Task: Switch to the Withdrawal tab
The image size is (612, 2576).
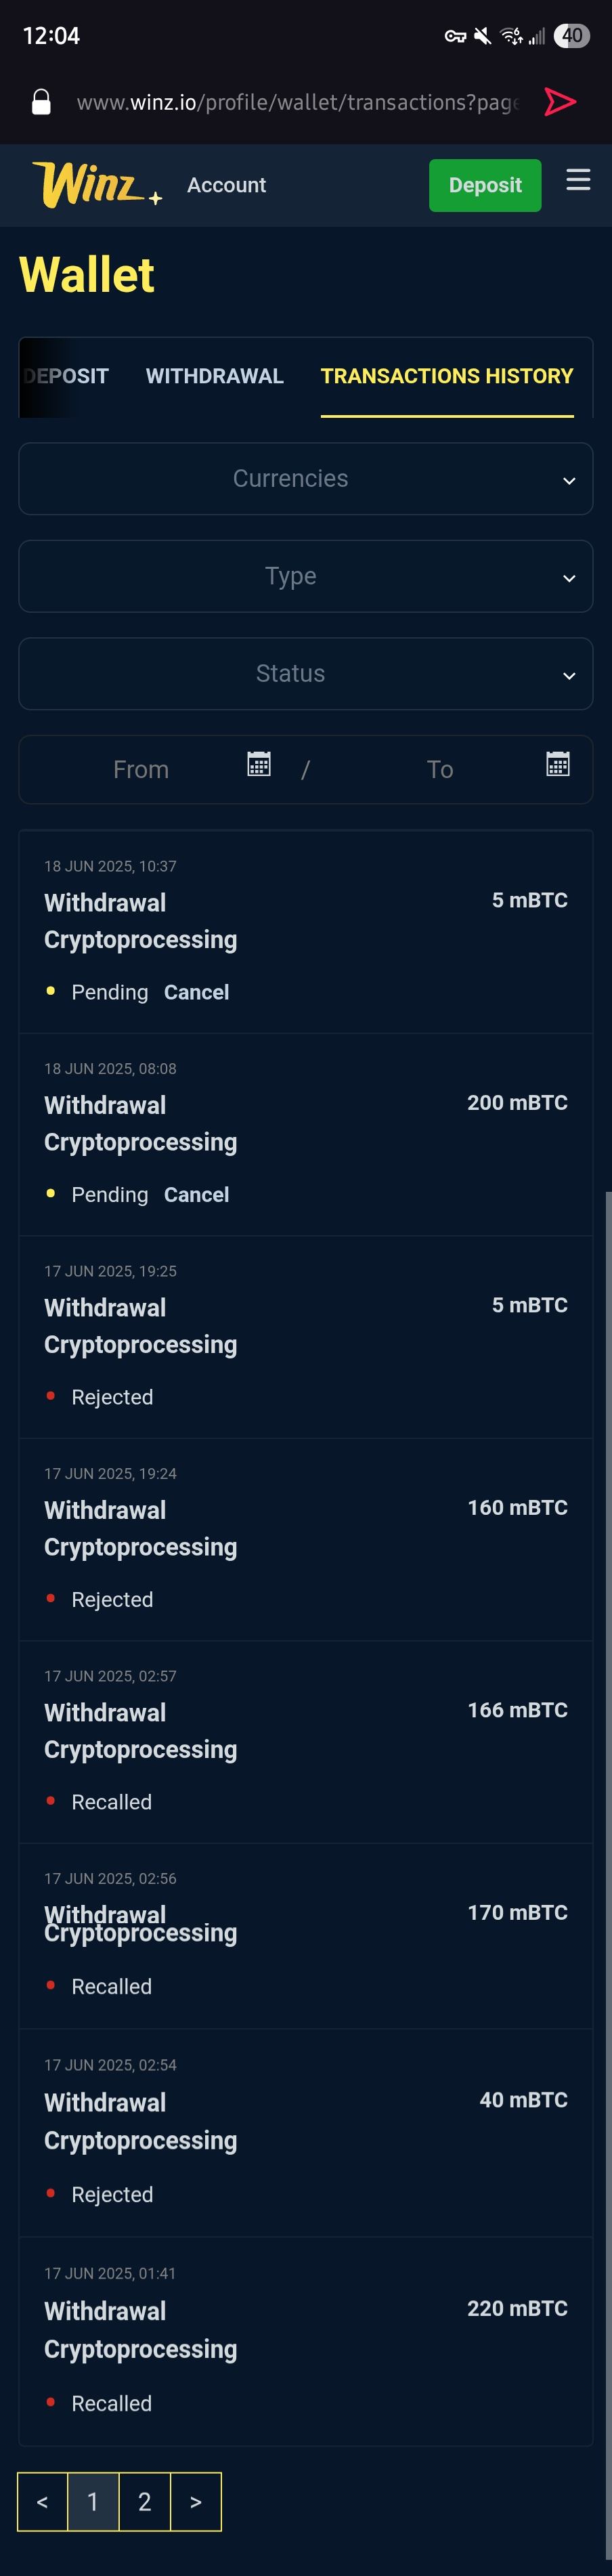Action: pyautogui.click(x=215, y=376)
